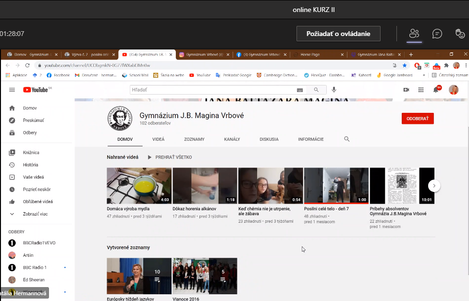The image size is (469, 301).
Task: Open the Facebook bookmark
Action: 58,75
